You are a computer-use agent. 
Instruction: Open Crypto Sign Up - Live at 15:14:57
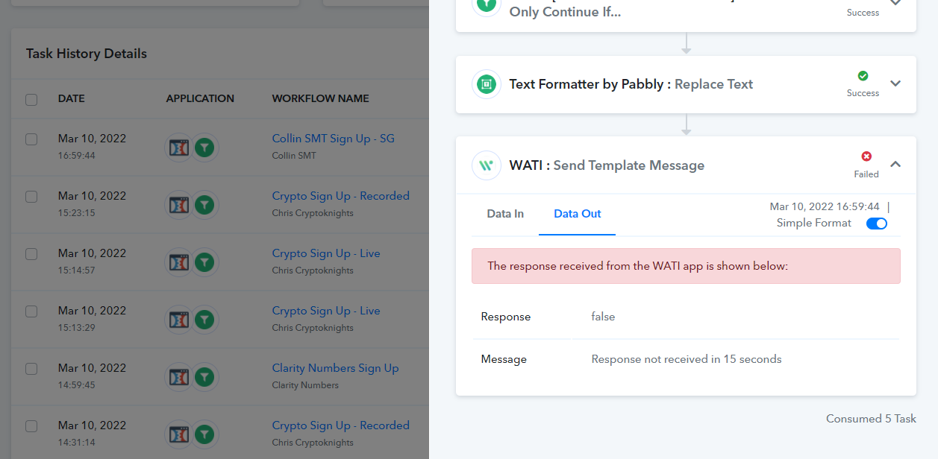click(326, 253)
